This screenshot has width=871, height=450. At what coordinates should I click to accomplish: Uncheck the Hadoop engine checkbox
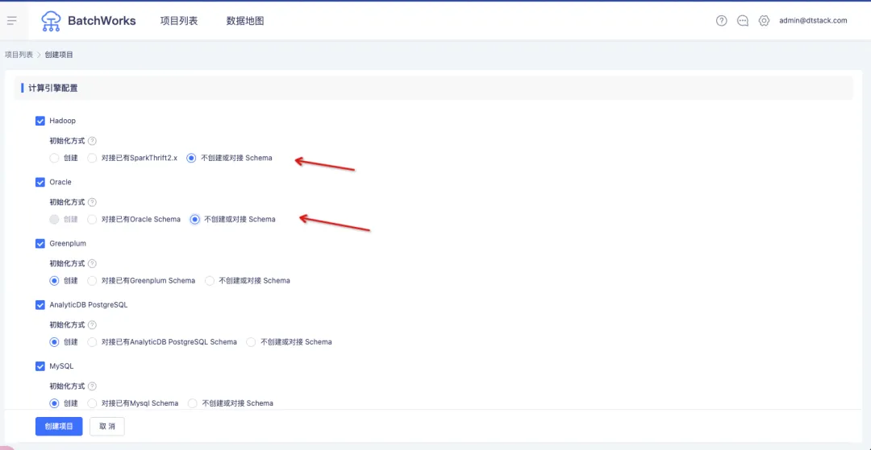[40, 121]
